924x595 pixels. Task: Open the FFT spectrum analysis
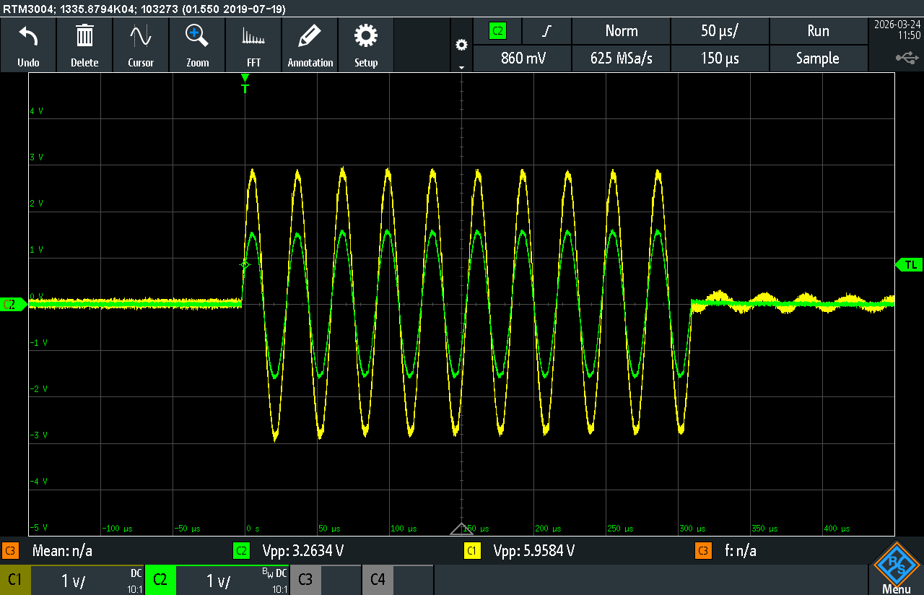tap(253, 36)
